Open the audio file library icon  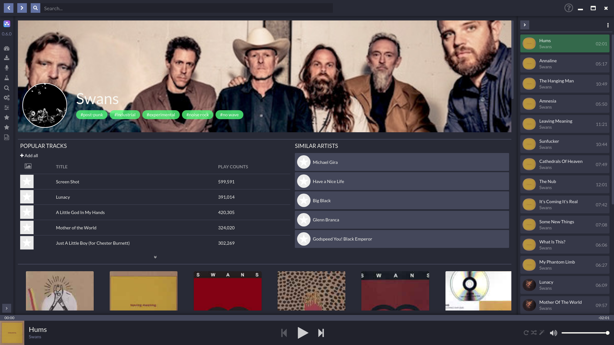6,137
